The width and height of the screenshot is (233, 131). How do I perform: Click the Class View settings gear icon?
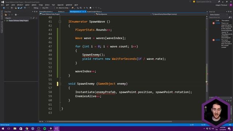click(x=16, y=15)
